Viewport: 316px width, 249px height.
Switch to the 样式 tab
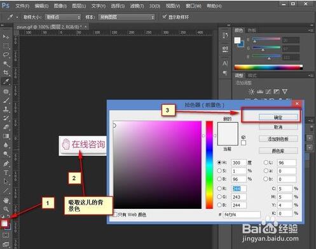coord(252,76)
